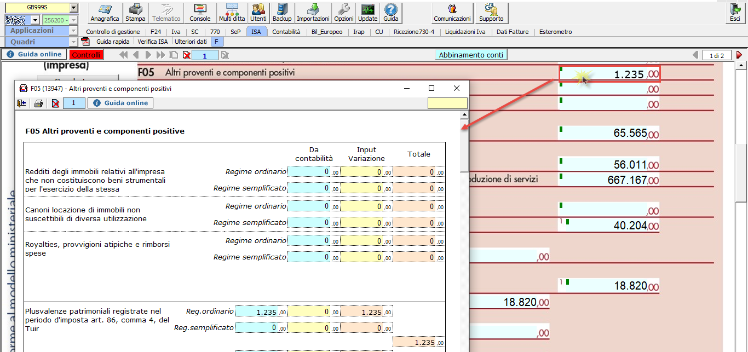Open the Liquidazioni Iva tab
The height and width of the screenshot is (352, 748).
tap(465, 32)
